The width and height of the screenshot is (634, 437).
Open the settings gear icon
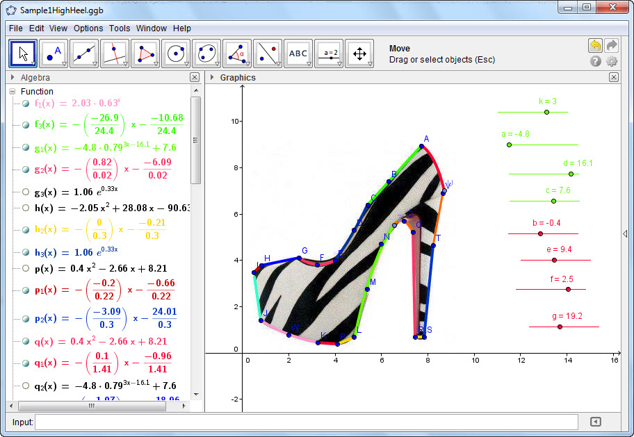pos(612,61)
